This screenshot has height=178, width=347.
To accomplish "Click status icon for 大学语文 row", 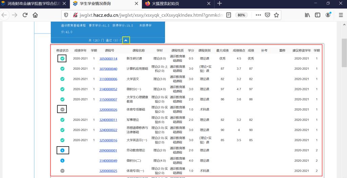I will pos(62,79).
